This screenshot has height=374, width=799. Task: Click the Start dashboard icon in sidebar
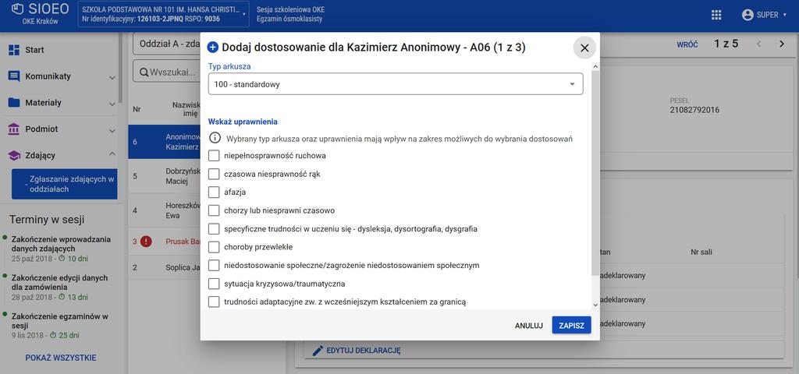(14, 50)
